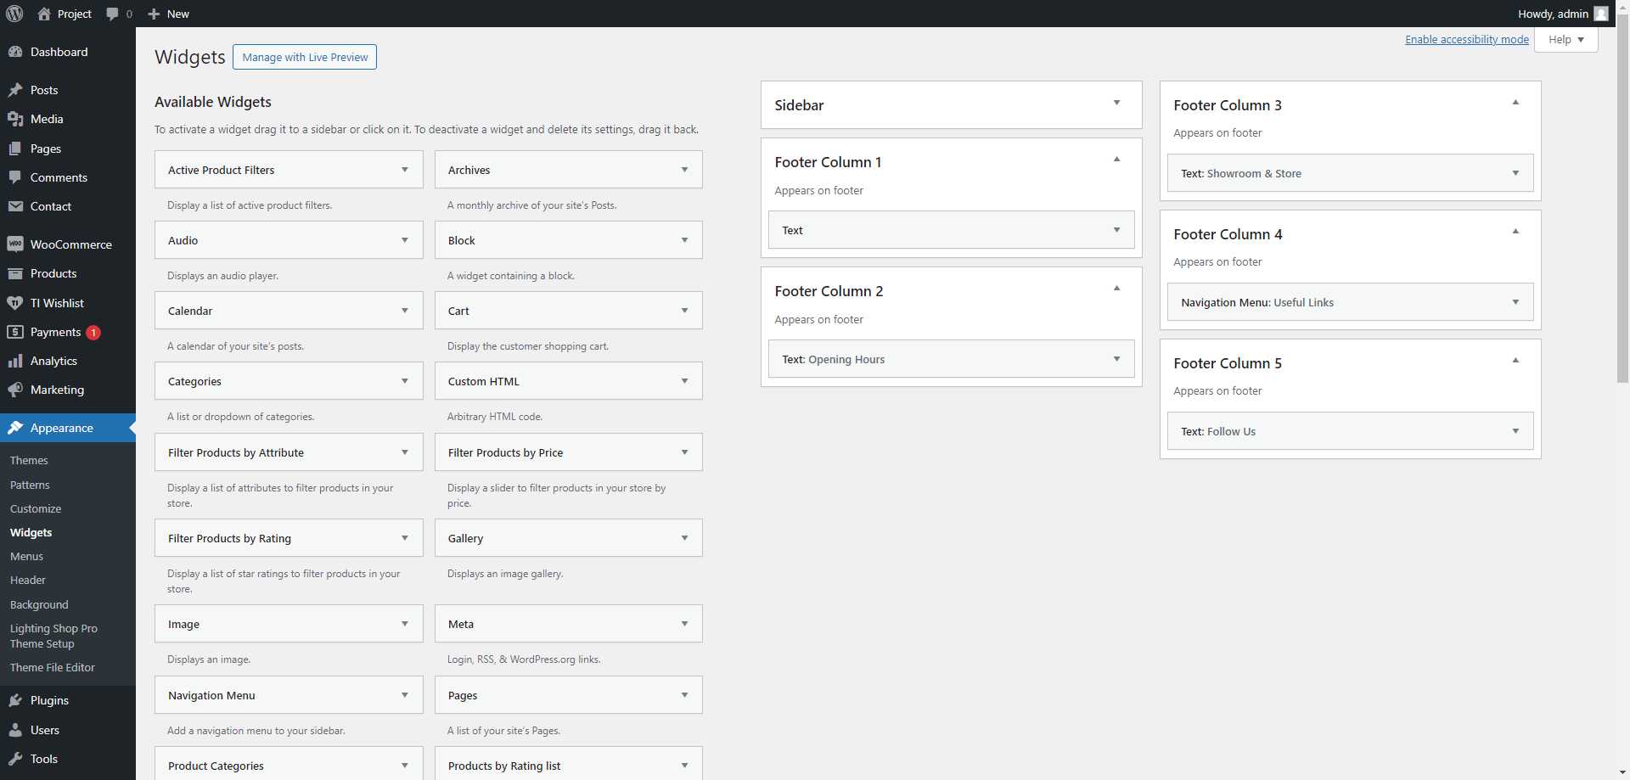Open the Help dropdown tab

1565,40
